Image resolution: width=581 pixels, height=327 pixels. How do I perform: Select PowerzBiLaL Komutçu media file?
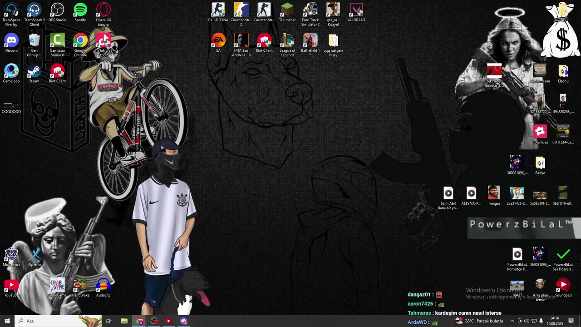pos(517,259)
